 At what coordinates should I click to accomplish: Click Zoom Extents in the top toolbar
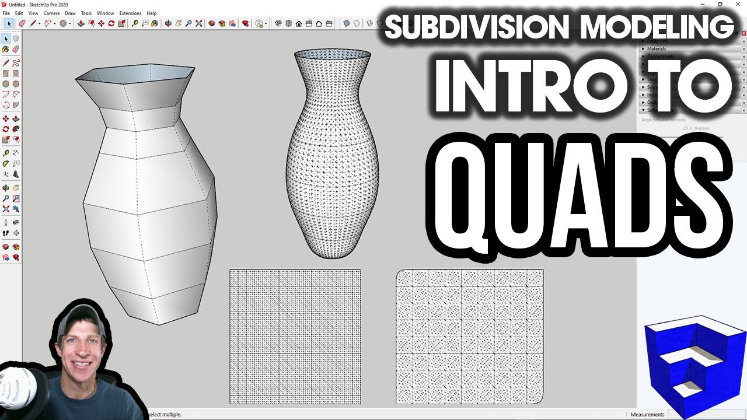pyautogui.click(x=198, y=23)
